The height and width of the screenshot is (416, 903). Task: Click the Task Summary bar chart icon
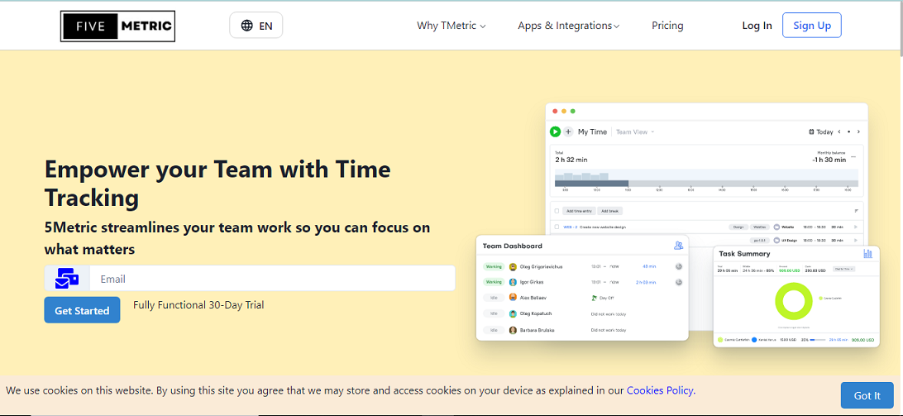[x=867, y=253]
